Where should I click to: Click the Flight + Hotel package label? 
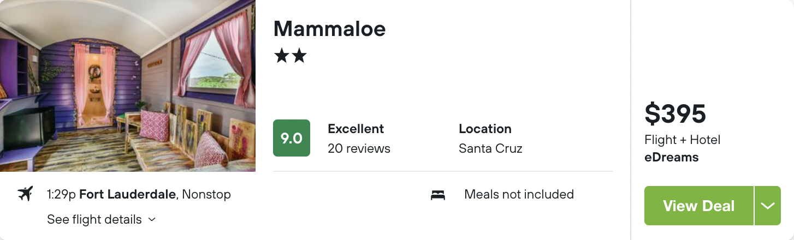pos(683,140)
